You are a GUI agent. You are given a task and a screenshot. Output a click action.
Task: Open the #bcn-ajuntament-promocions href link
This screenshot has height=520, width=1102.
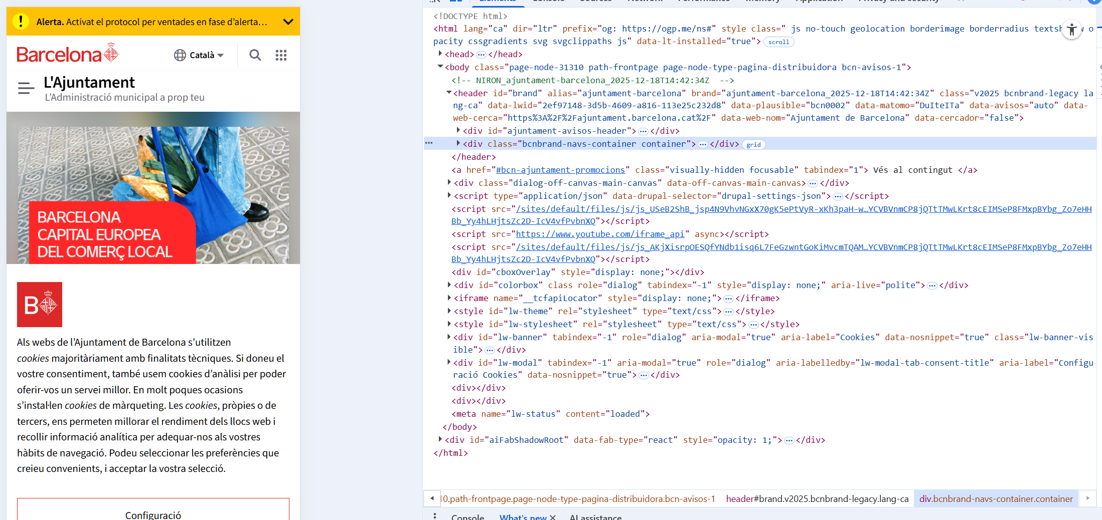click(560, 170)
